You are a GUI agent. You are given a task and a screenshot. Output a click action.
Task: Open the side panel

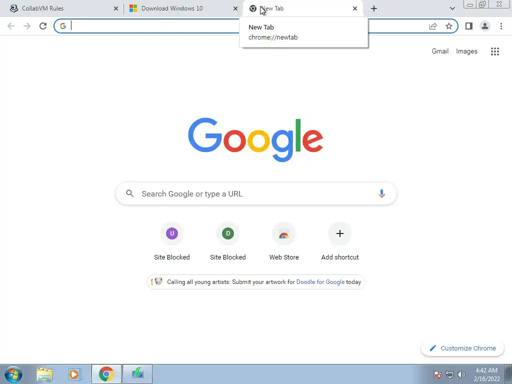tap(469, 26)
